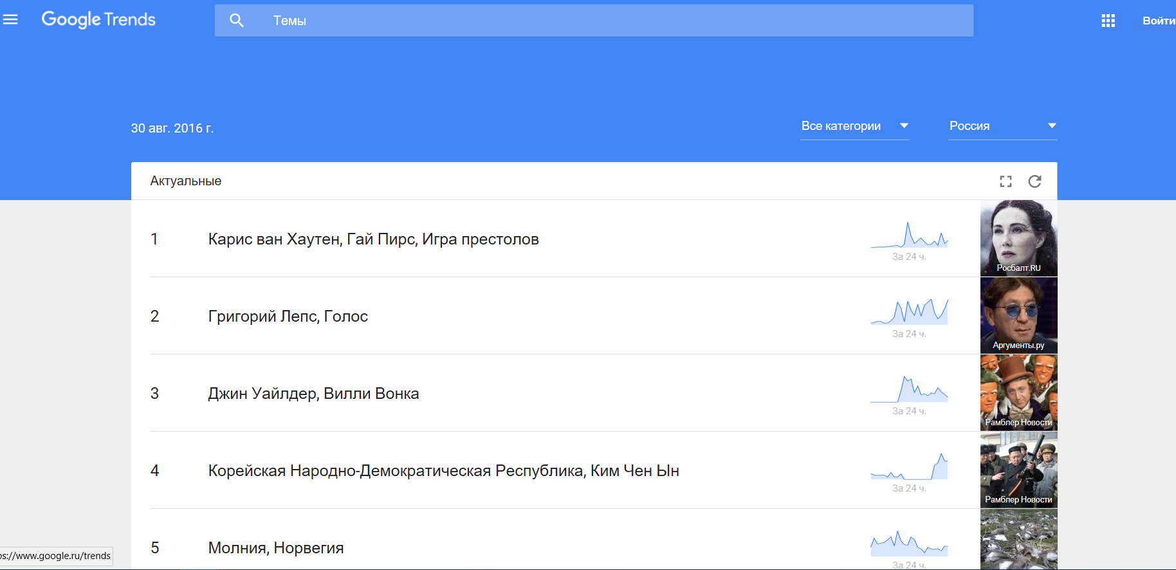Toggle fullscreen view of Актуальные
This screenshot has height=570, width=1176.
(x=1006, y=181)
